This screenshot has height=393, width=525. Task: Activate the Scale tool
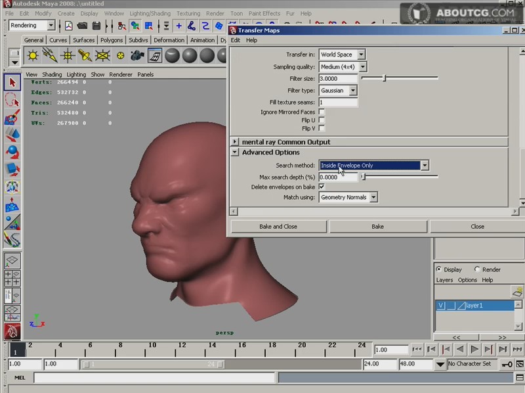(12, 170)
